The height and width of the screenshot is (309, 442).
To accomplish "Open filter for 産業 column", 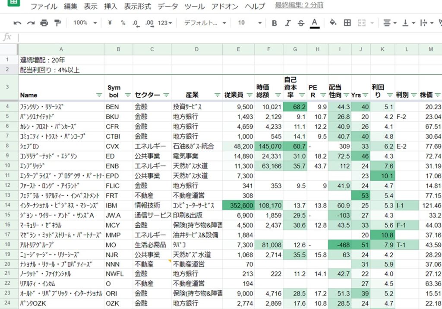I will click(217, 95).
